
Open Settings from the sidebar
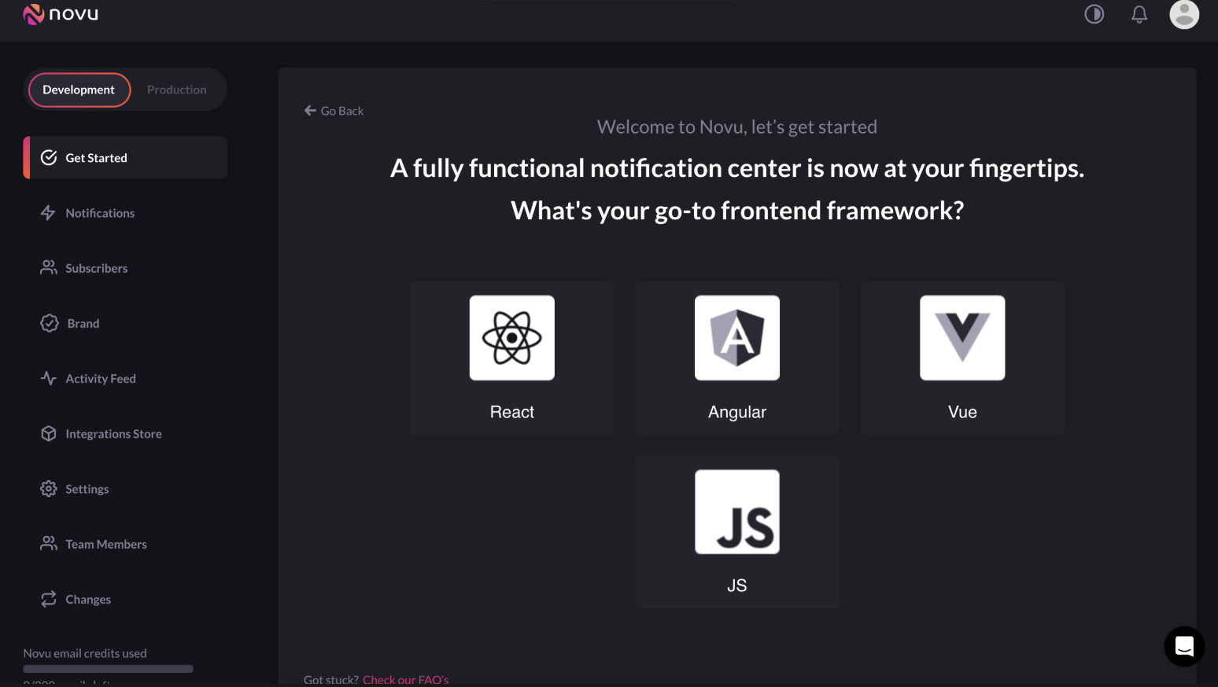coord(87,488)
